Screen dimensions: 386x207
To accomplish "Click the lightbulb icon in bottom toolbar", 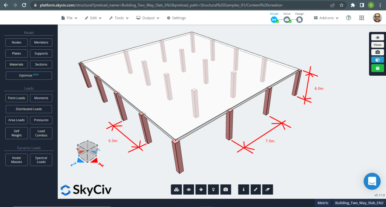I will pyautogui.click(x=213, y=190).
